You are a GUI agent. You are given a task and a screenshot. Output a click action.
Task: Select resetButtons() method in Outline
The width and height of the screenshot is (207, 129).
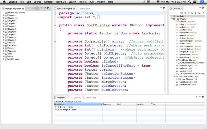pos(186,82)
